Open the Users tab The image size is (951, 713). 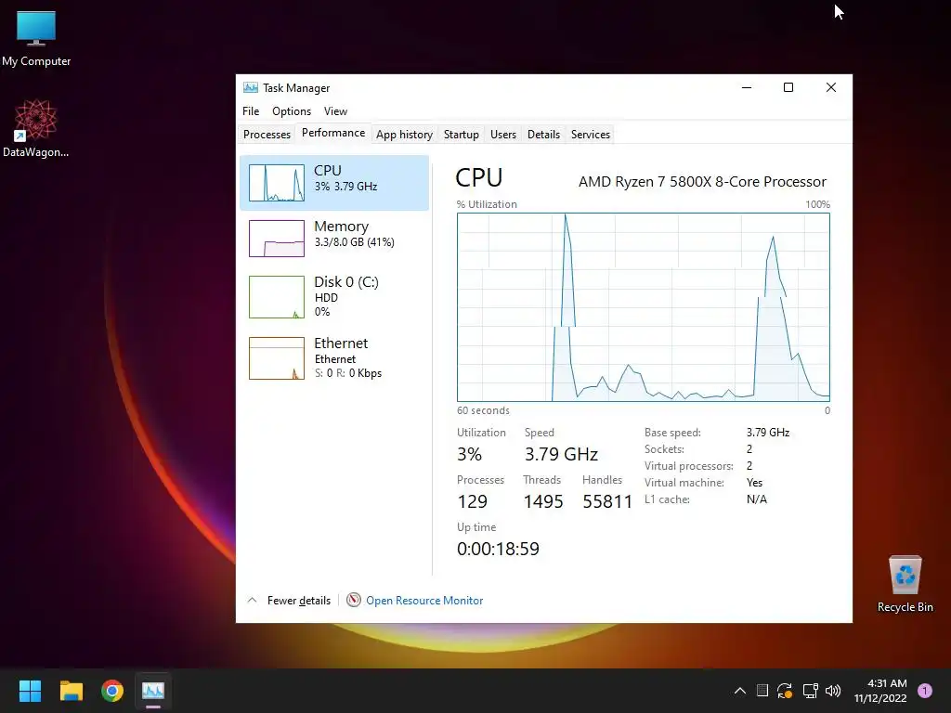[x=503, y=134]
